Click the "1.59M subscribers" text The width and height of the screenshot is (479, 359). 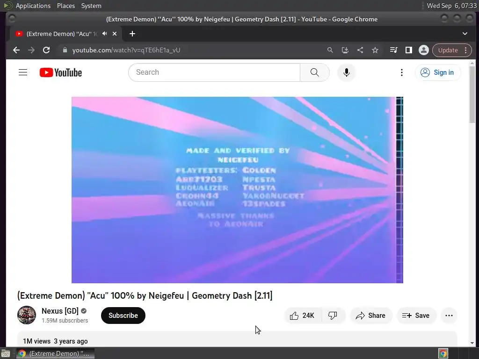[x=65, y=321]
